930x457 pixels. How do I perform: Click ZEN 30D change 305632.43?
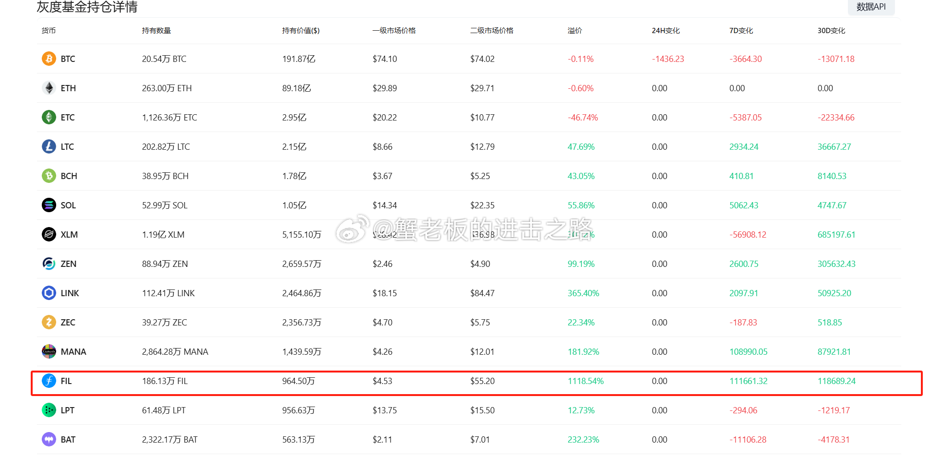[836, 264]
